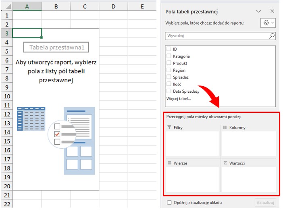Click the Wyszukaj search field
Image resolution: width=283 pixels, height=210 pixels.
220,36
